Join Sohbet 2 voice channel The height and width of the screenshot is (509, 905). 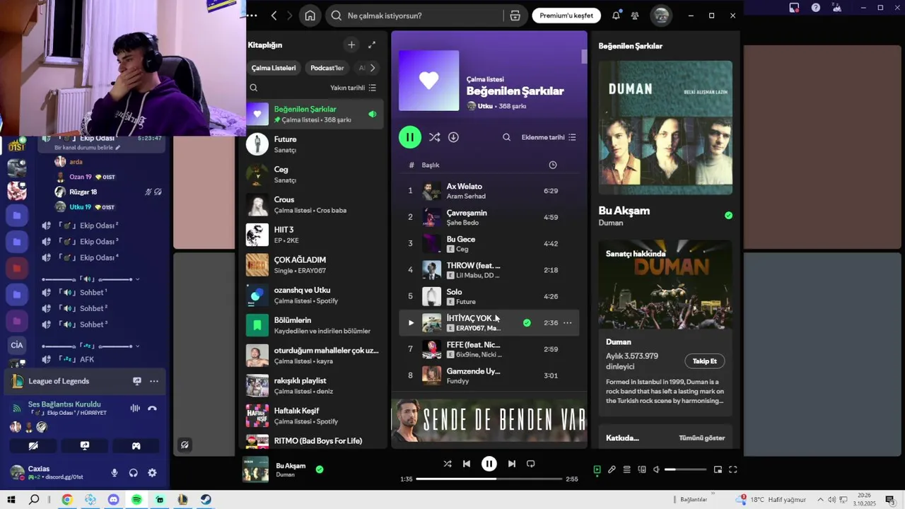93,308
